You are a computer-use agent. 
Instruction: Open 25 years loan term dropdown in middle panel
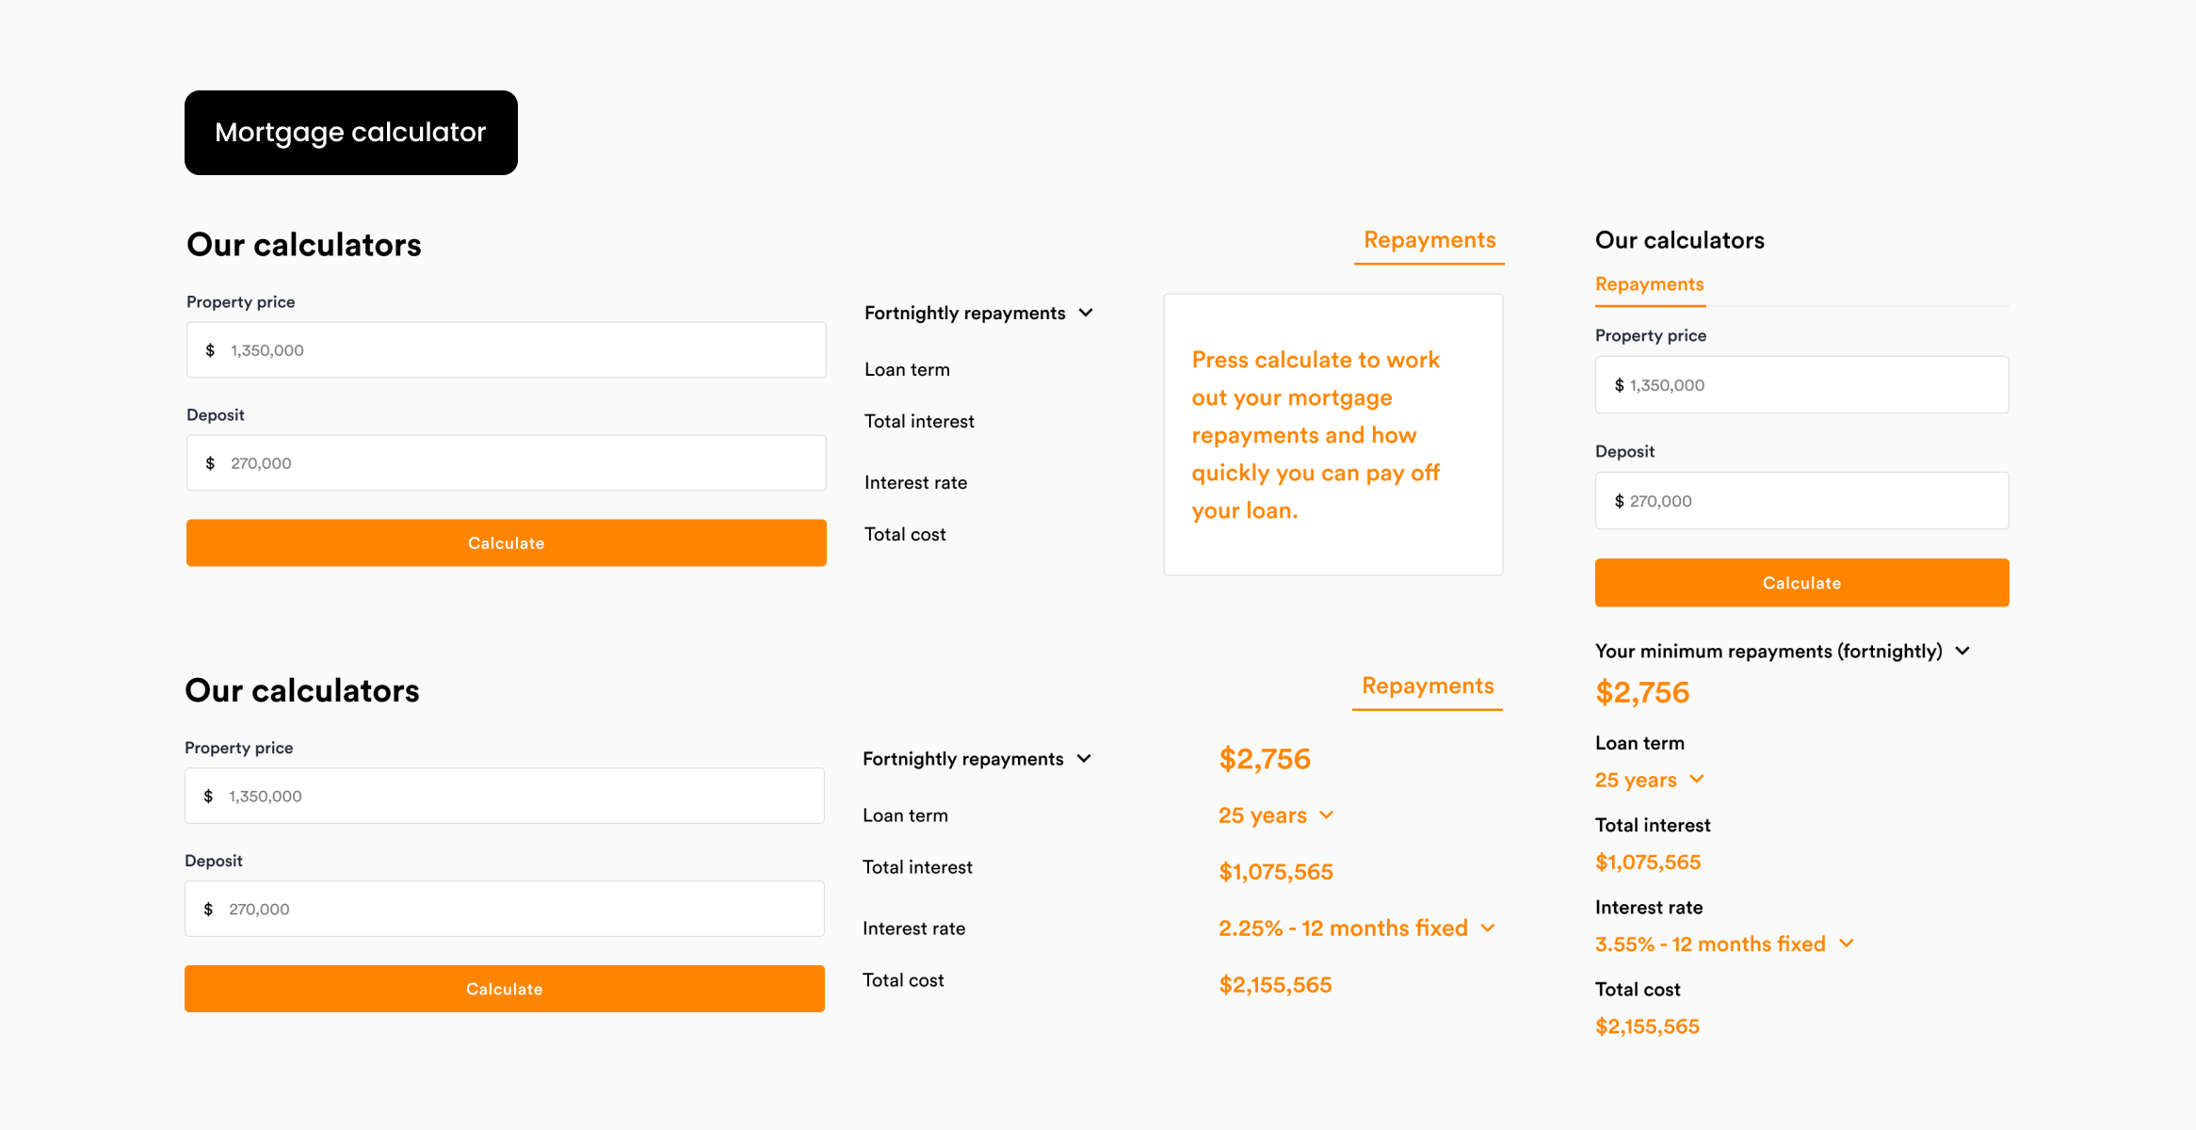click(1326, 815)
